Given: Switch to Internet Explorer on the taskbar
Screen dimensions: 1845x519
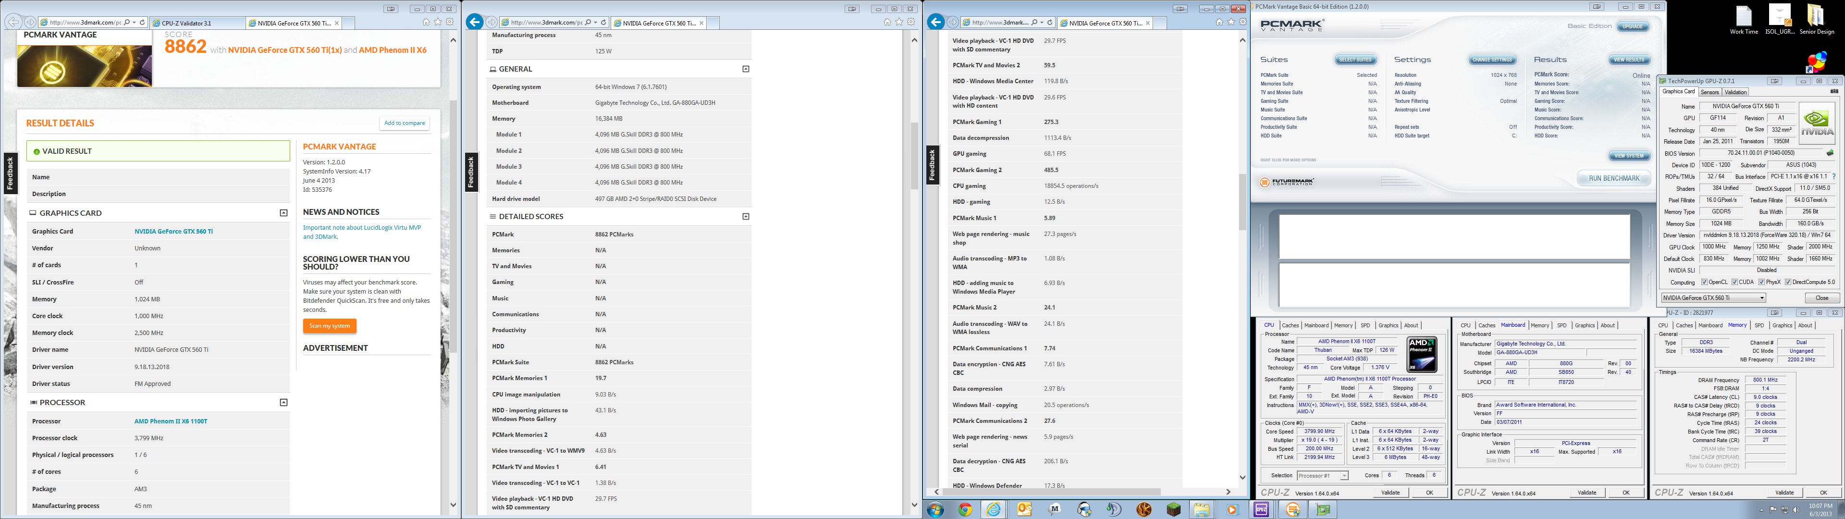Looking at the screenshot, I should pyautogui.click(x=994, y=510).
